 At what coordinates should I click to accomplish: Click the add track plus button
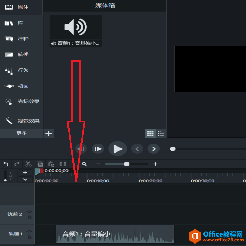click(x=25, y=173)
